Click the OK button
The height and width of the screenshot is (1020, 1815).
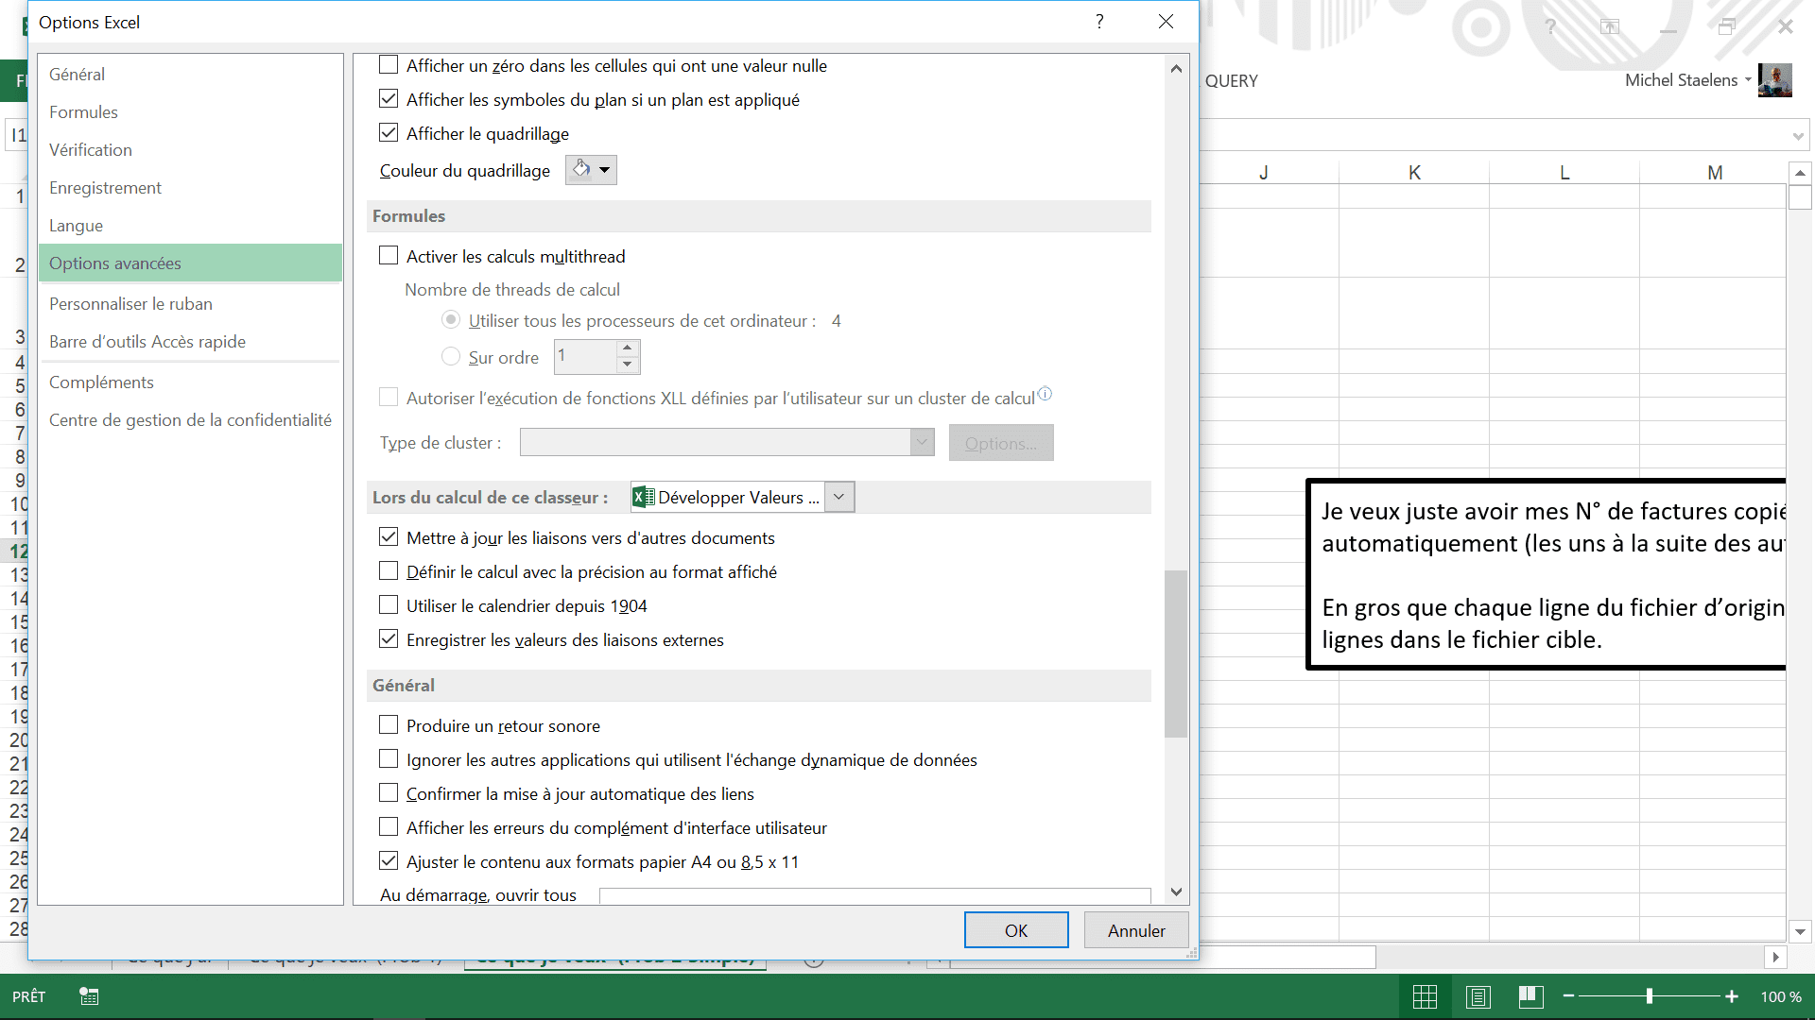point(1016,930)
